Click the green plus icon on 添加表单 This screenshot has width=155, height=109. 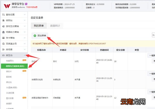point(35,36)
